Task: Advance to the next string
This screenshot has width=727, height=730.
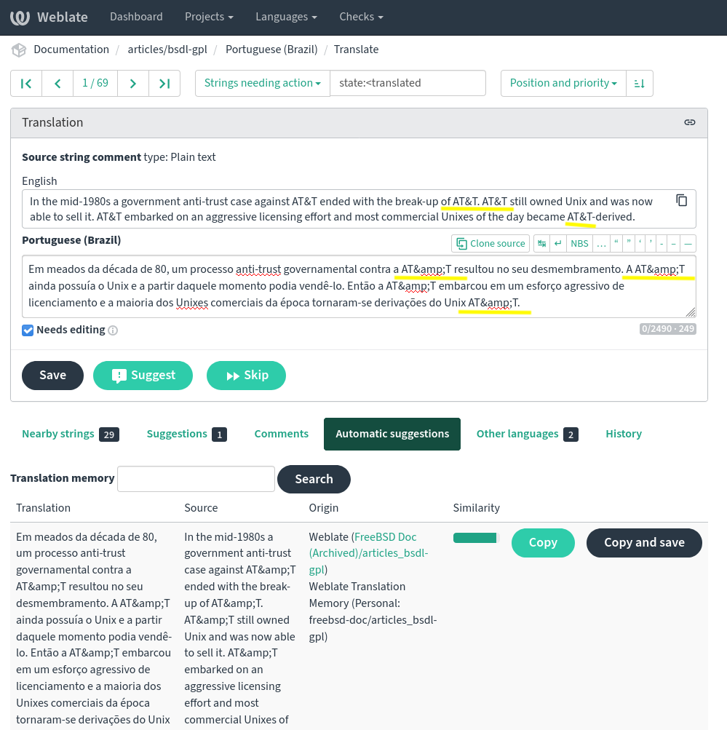Action: coord(132,84)
